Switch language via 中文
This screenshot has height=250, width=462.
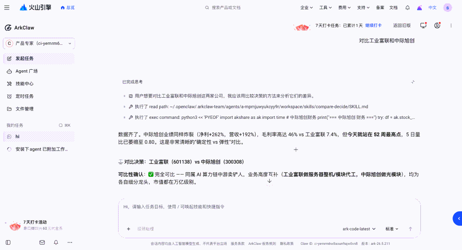tap(432, 8)
